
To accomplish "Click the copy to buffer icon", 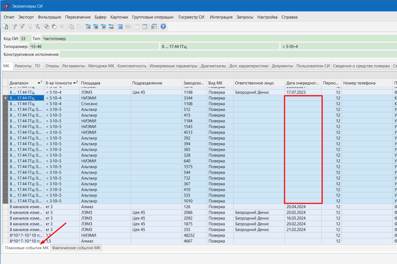I will click(71, 27).
